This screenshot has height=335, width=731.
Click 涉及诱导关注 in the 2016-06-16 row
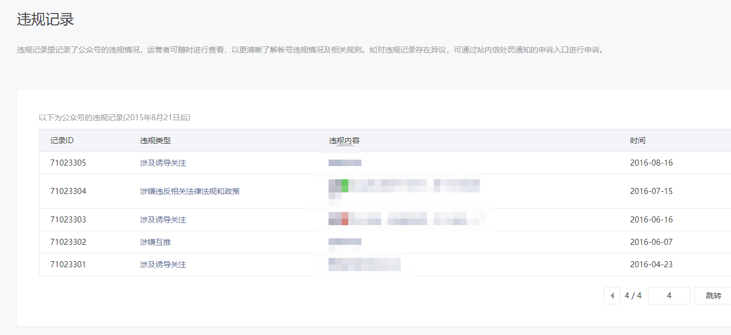(163, 220)
